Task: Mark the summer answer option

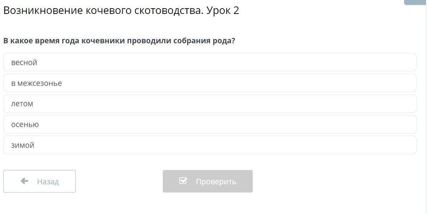Action: [x=22, y=104]
